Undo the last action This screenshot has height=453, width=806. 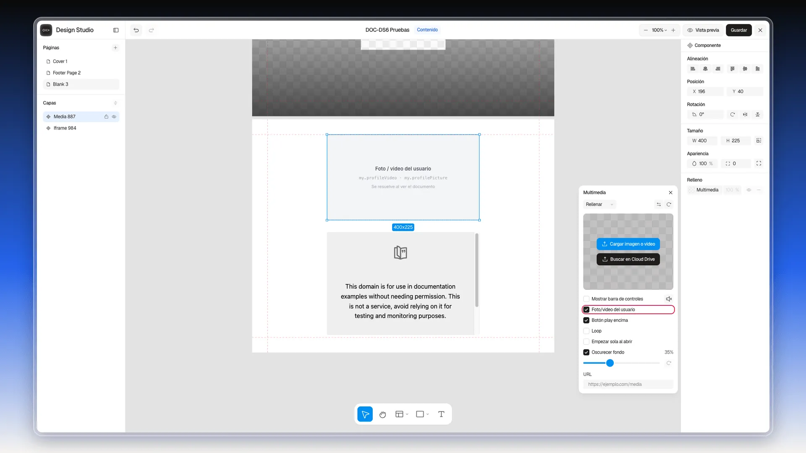136,30
